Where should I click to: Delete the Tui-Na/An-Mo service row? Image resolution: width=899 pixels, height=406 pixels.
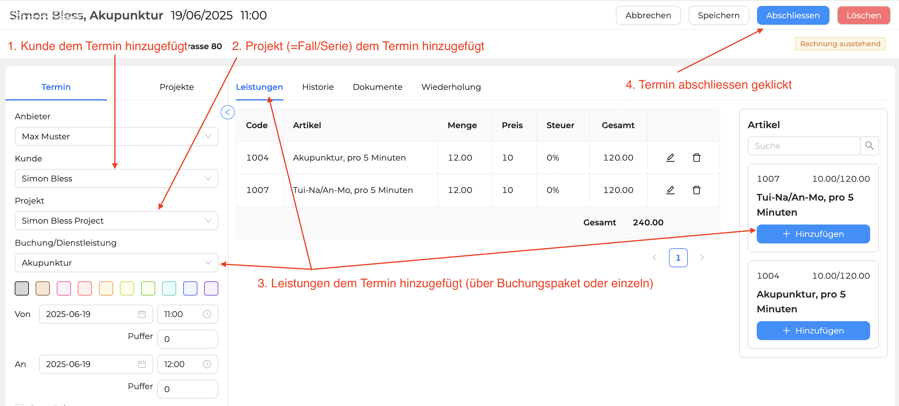click(x=696, y=190)
